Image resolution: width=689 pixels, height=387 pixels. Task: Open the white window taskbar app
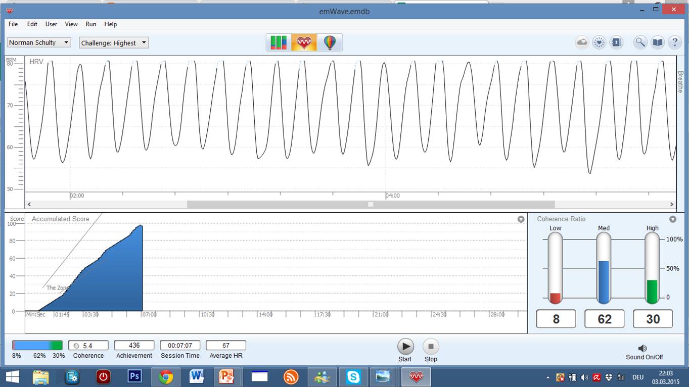coord(259,377)
